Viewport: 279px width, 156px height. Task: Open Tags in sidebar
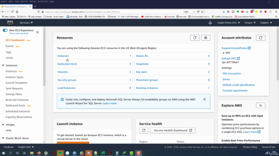pyautogui.click(x=8, y=52)
